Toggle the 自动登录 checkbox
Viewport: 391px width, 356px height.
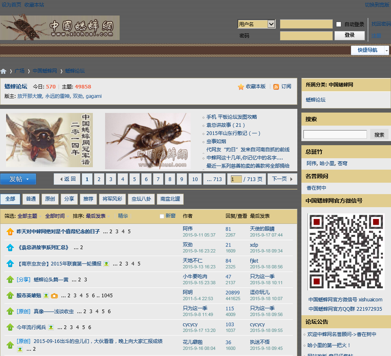(338, 24)
